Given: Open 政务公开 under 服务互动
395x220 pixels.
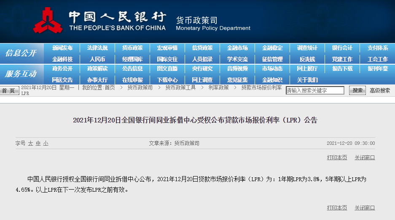Looking at the screenshot, I should [x=62, y=68].
